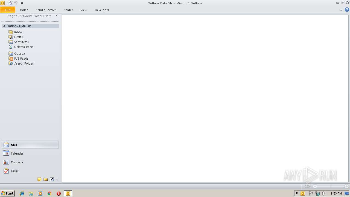Click the Drafts folder icon
The height and width of the screenshot is (197, 350).
[11, 37]
